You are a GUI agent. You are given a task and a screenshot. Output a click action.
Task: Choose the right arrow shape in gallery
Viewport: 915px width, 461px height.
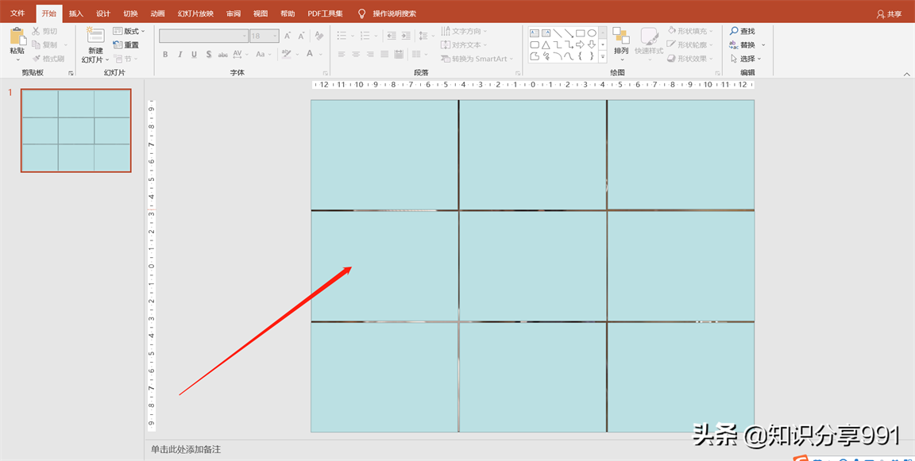580,45
